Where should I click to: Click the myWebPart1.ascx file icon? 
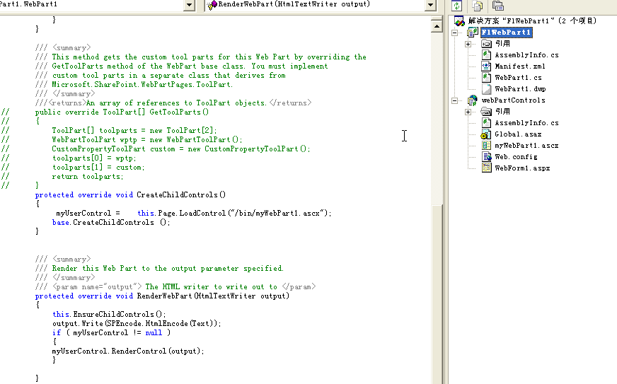[x=486, y=146]
